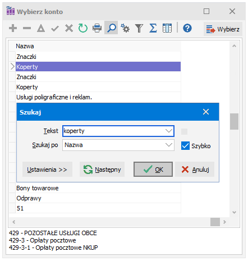Click the vertical scrollbar thumb
The image size is (248, 261).
click(234, 121)
